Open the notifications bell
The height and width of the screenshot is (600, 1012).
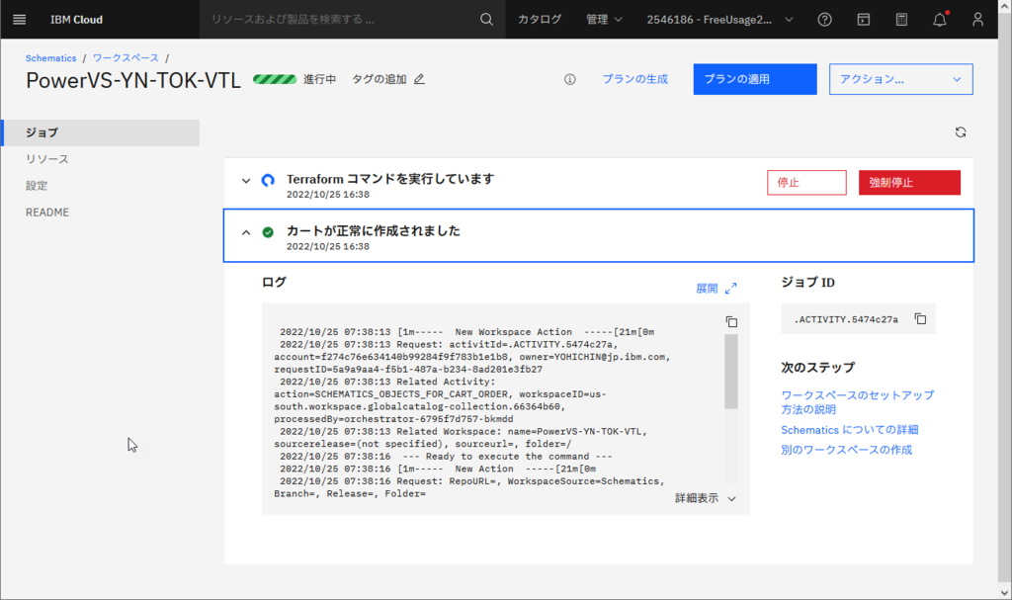click(940, 20)
